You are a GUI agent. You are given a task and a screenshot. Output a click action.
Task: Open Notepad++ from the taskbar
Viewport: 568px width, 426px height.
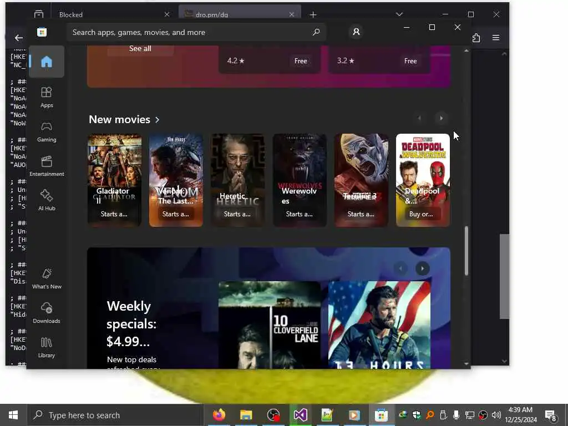click(327, 415)
